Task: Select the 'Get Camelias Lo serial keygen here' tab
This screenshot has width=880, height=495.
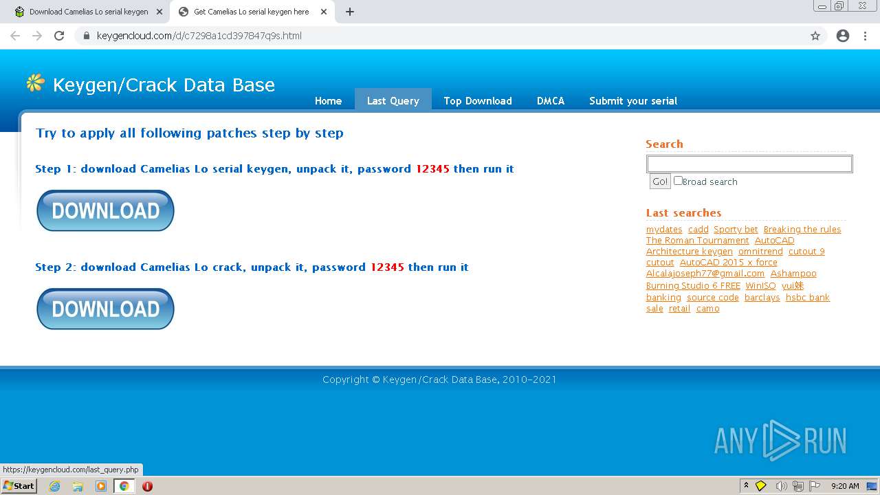Action: (x=251, y=12)
